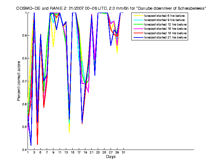Click x-axis tick label 31

(124, 152)
